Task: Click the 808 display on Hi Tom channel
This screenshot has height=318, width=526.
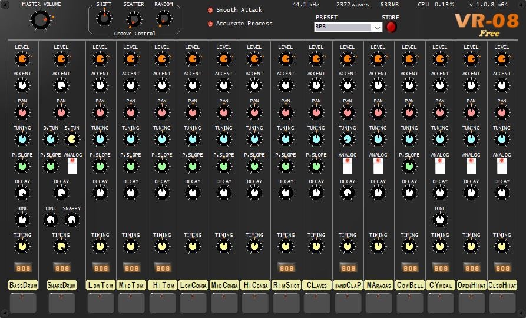Action: point(162,267)
